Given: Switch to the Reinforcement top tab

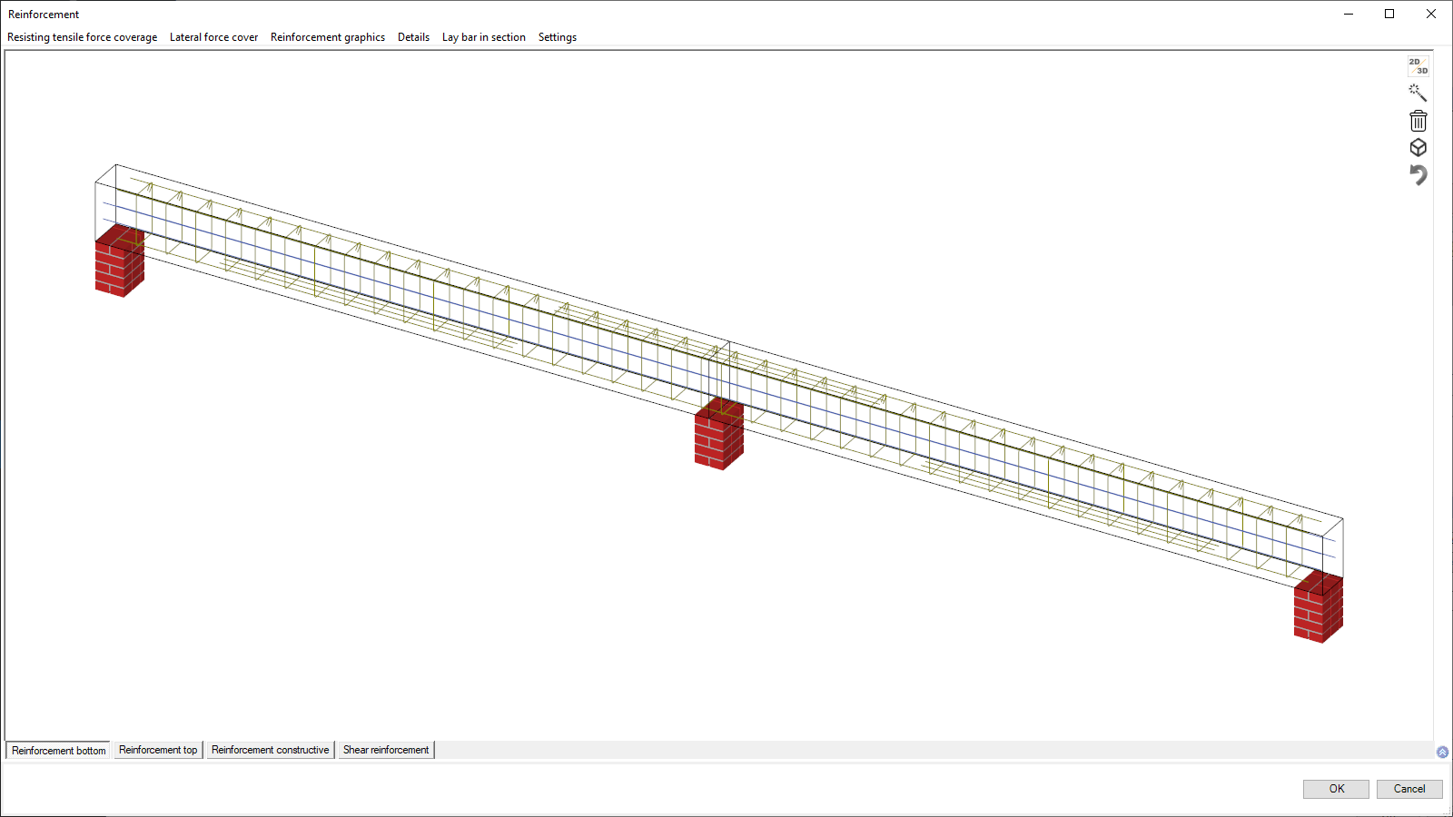Looking at the screenshot, I should (158, 750).
